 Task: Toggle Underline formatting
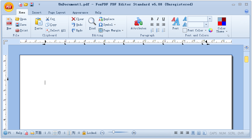pos(164,19)
